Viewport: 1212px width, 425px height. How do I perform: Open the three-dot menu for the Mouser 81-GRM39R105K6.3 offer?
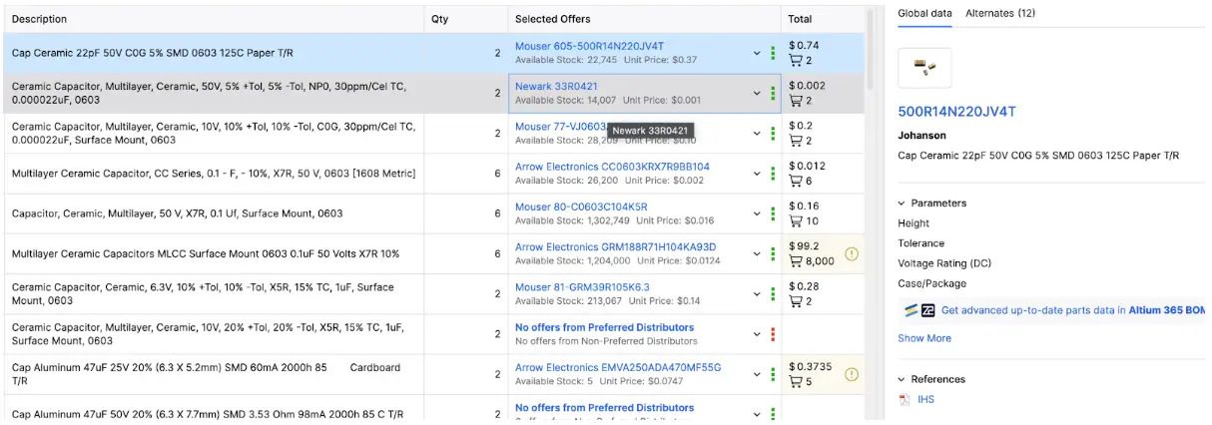pos(773,293)
